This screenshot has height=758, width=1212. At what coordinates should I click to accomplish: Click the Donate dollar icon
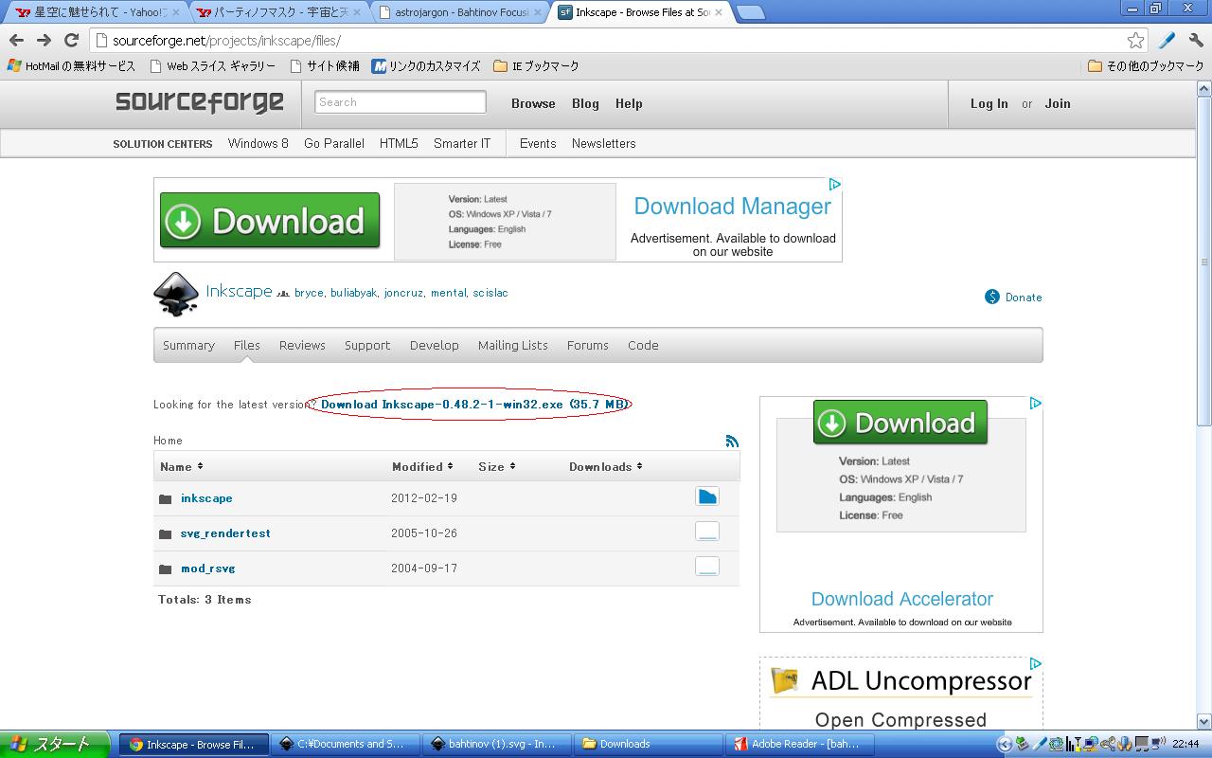tap(991, 297)
